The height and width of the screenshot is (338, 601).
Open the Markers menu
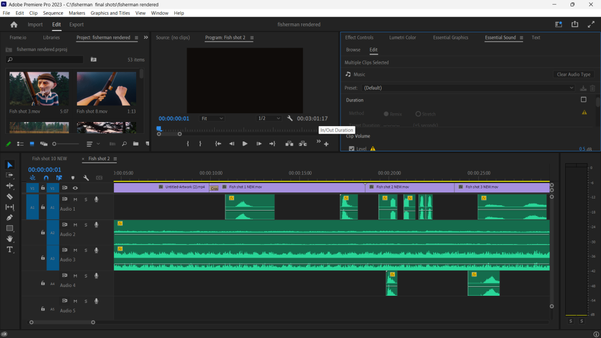pyautogui.click(x=77, y=13)
